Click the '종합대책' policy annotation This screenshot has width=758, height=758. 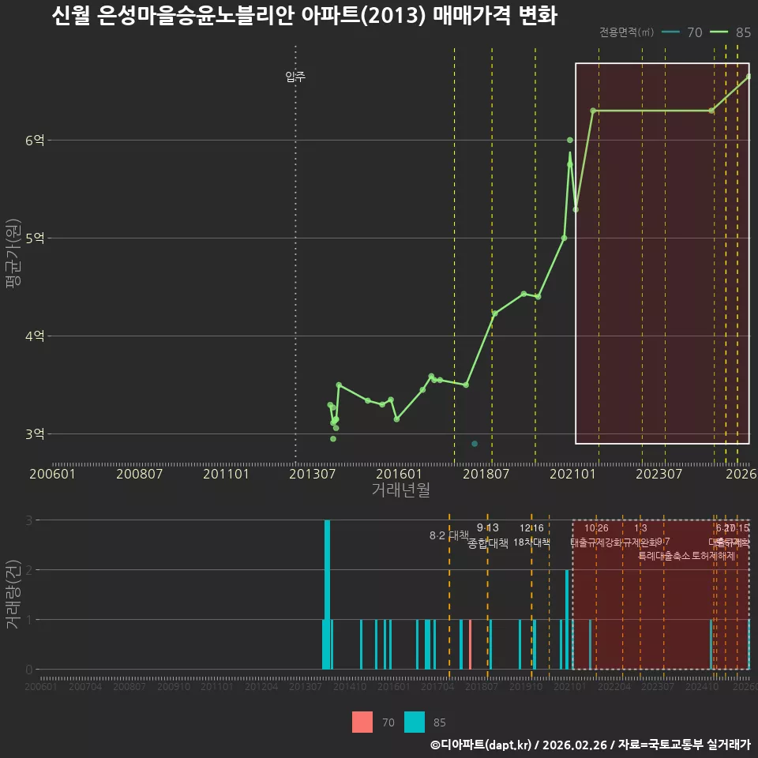(x=488, y=543)
